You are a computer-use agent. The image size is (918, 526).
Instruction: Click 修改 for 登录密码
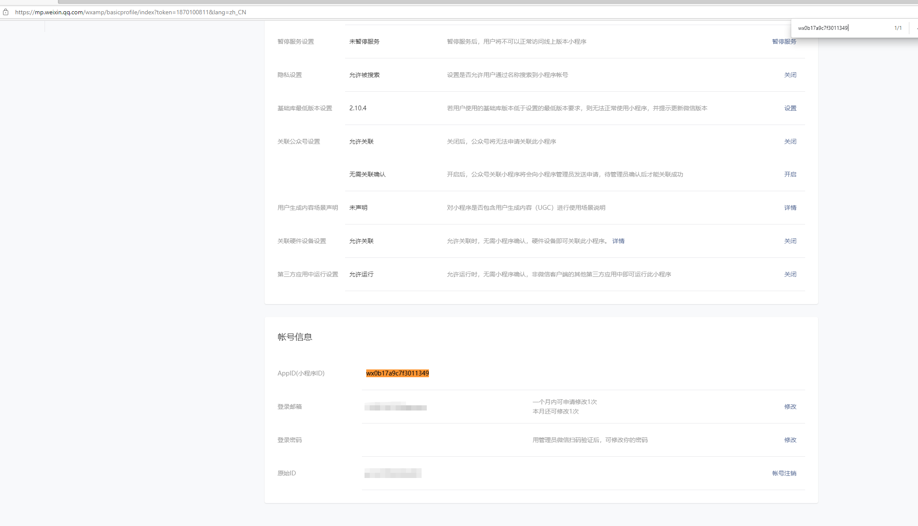pyautogui.click(x=790, y=440)
